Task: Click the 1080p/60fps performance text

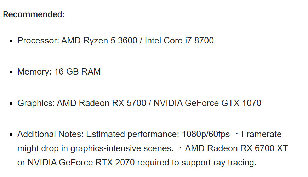Action: point(206,134)
